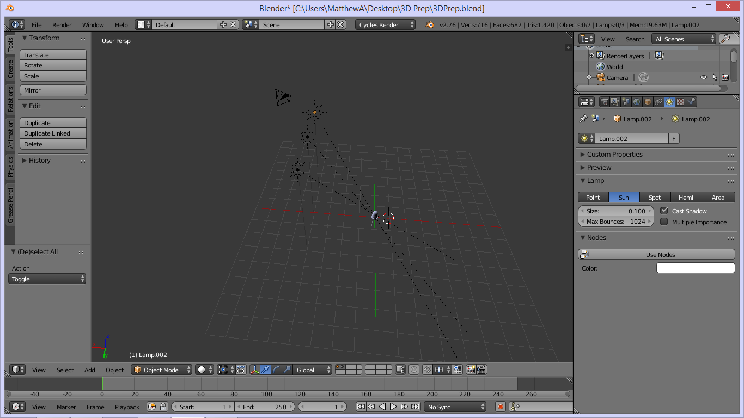Click the auto-keyframe record button in timeline
This screenshot has height=418, width=744.
[x=501, y=407]
